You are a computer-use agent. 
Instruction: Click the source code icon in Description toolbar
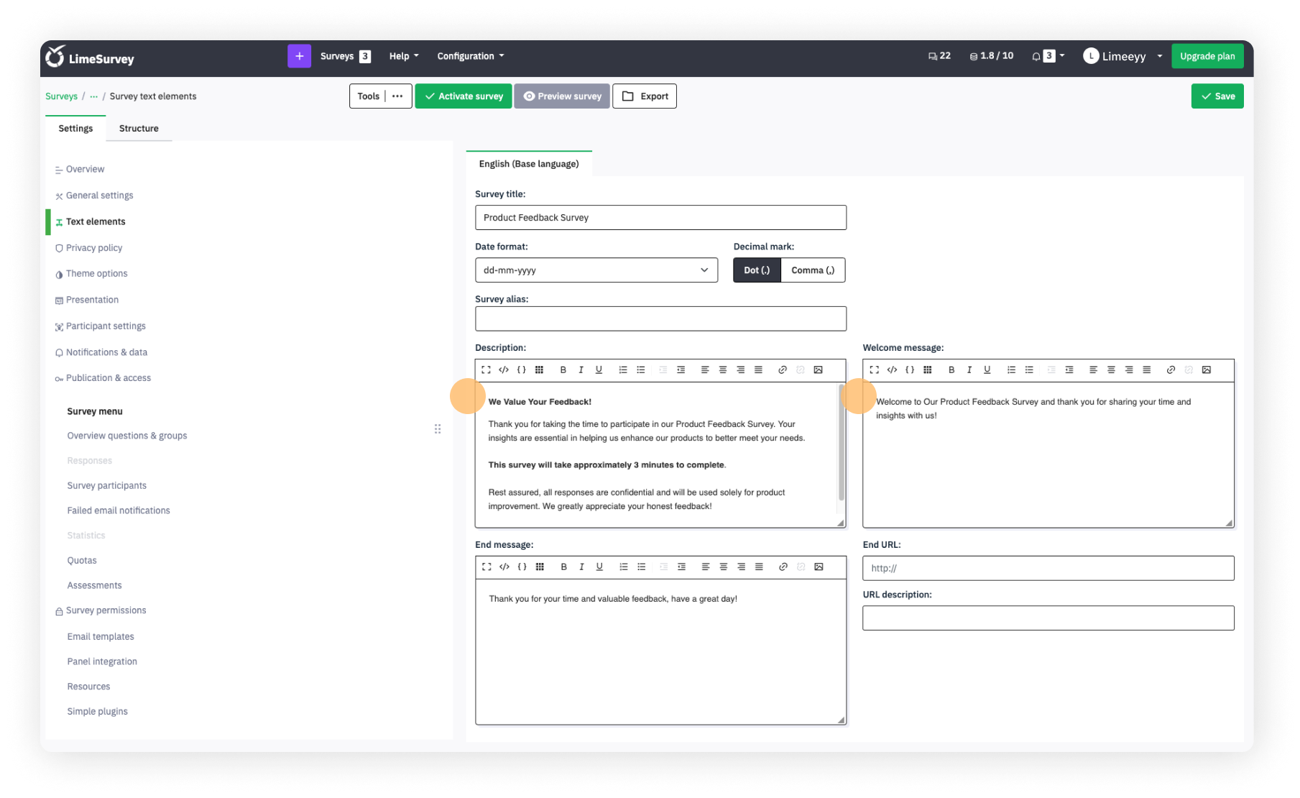click(x=504, y=370)
